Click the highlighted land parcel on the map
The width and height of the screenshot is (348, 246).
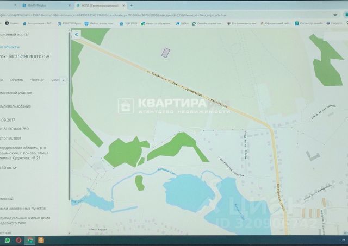165,53
